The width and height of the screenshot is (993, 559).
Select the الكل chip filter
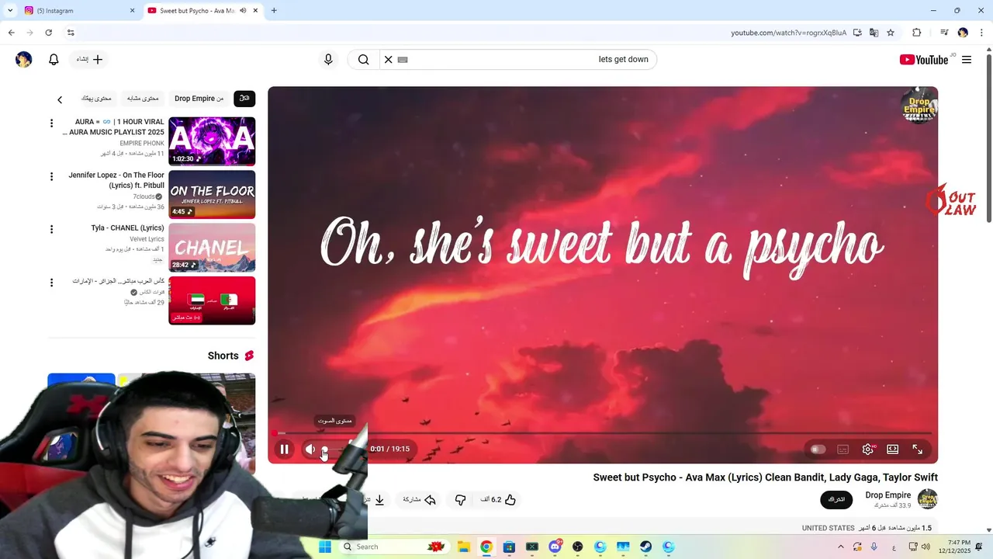pyautogui.click(x=244, y=99)
